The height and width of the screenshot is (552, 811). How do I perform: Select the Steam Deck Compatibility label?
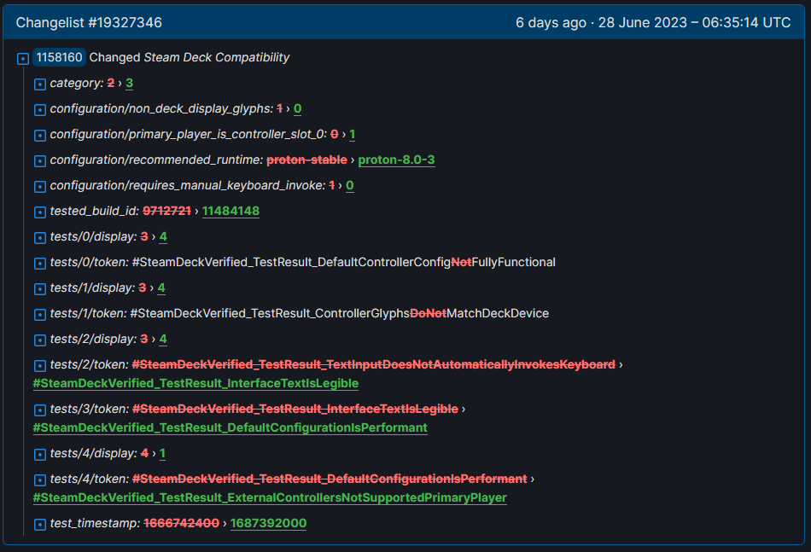[216, 57]
